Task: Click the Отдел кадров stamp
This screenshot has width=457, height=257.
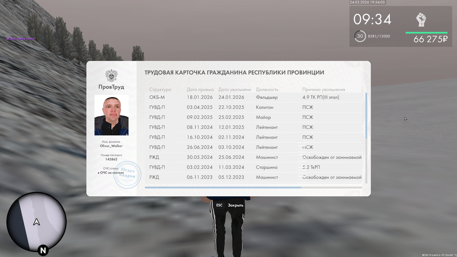Action: [x=127, y=175]
